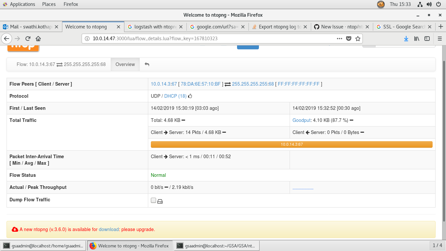Click the download arrow in the Firefox toolbar
Image resolution: width=446 pixels, height=251 pixels.
tap(406, 38)
